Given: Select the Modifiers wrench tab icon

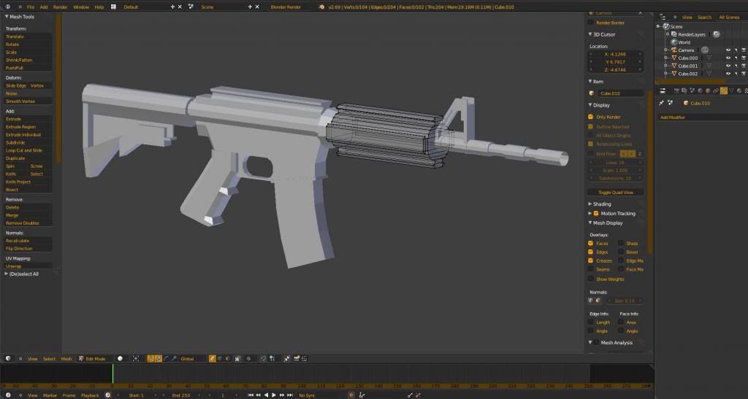Looking at the screenshot, I should coord(724,90).
